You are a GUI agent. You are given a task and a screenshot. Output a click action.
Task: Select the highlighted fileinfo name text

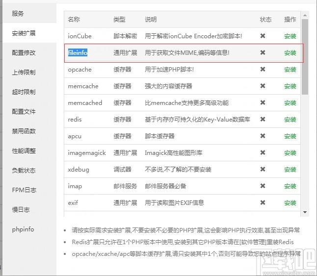tap(78, 52)
